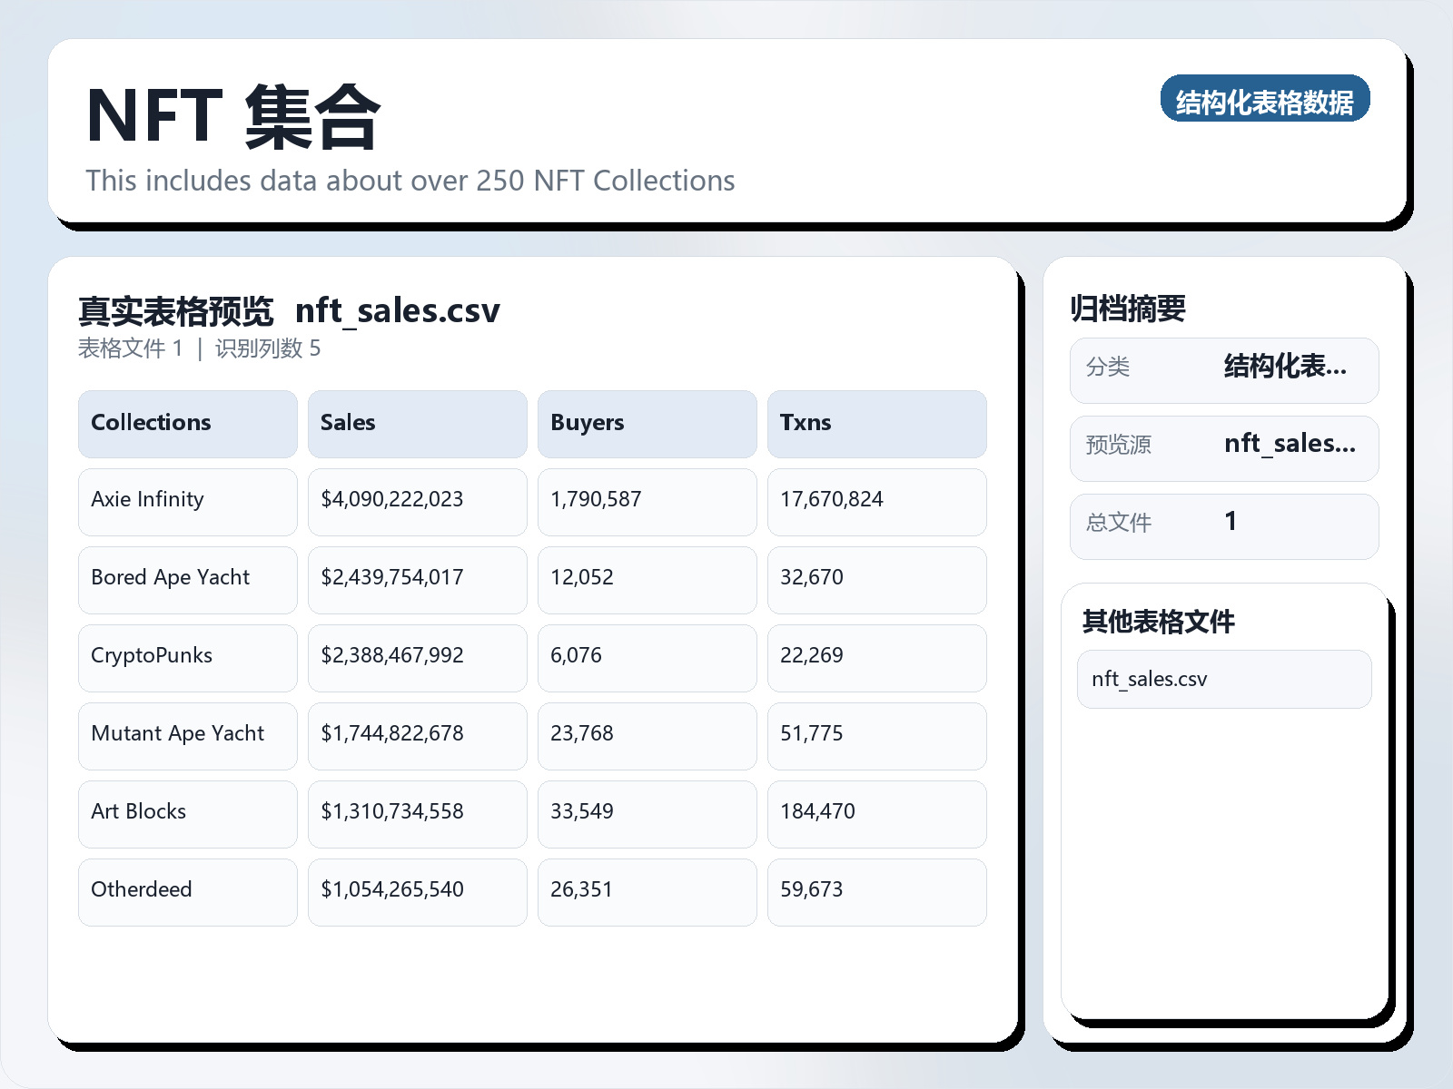
Task: Select the Sales column header
Action: pos(417,423)
